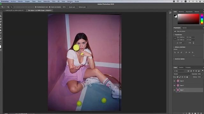Image resolution: width=204 pixels, height=114 pixels.
Task: Filter layers by type layer icon
Action: (x=193, y=71)
